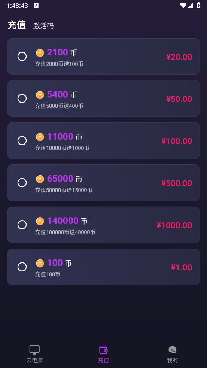
Task: Click the ¥1000.00 price label
Action: pyautogui.click(x=174, y=225)
